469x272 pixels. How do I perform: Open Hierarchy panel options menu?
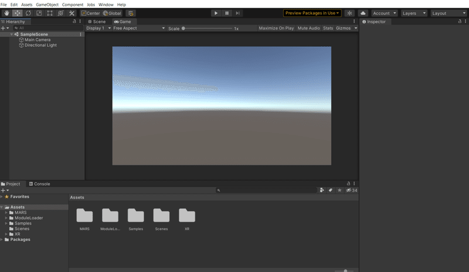click(x=80, y=22)
